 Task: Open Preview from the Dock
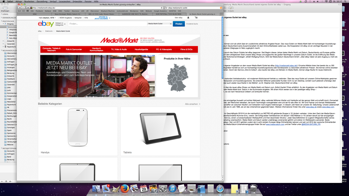click(x=134, y=189)
